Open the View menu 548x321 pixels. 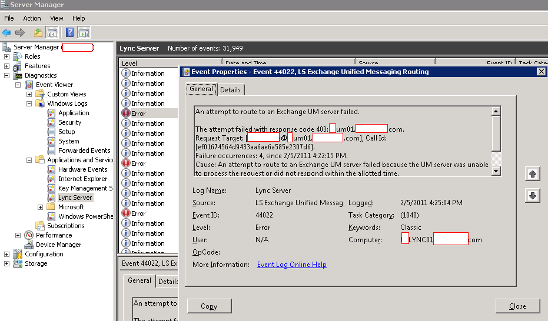[57, 18]
